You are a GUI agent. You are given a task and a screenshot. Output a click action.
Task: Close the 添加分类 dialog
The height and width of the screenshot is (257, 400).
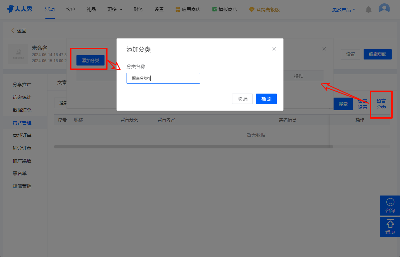click(274, 49)
